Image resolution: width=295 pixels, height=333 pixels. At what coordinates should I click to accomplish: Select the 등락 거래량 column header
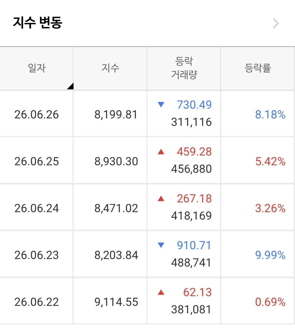184,68
